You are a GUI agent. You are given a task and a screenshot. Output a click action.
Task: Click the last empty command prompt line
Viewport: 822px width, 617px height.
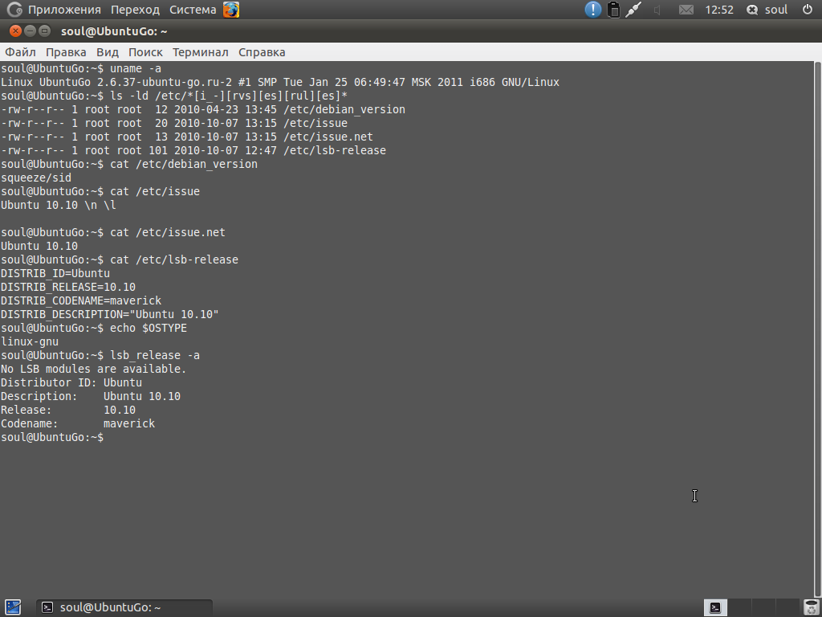tap(52, 437)
